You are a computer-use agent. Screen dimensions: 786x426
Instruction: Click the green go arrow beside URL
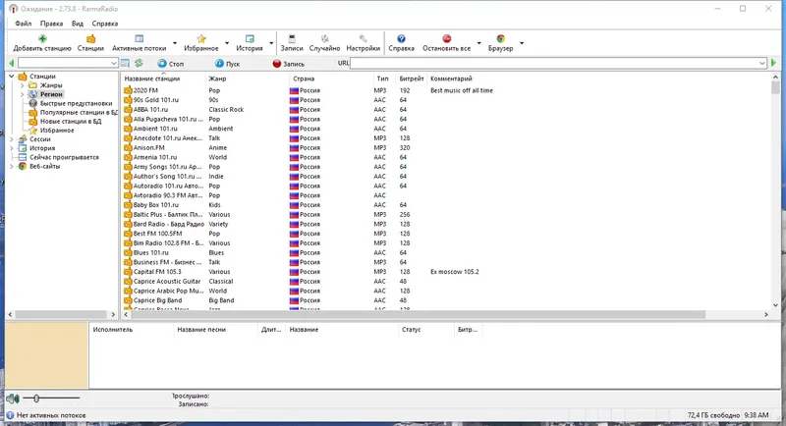click(773, 63)
